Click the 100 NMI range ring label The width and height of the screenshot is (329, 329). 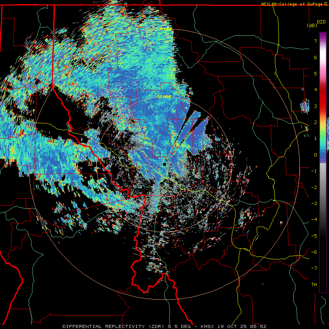(x=164, y=29)
